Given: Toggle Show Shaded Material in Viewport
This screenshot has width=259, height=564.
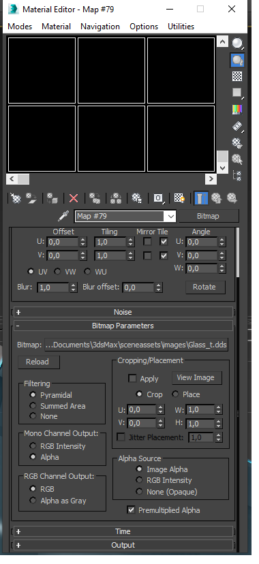Looking at the screenshot, I should click(x=179, y=198).
